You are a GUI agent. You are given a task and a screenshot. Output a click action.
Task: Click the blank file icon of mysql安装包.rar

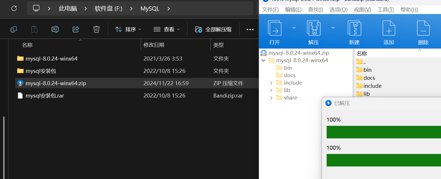tap(20, 96)
